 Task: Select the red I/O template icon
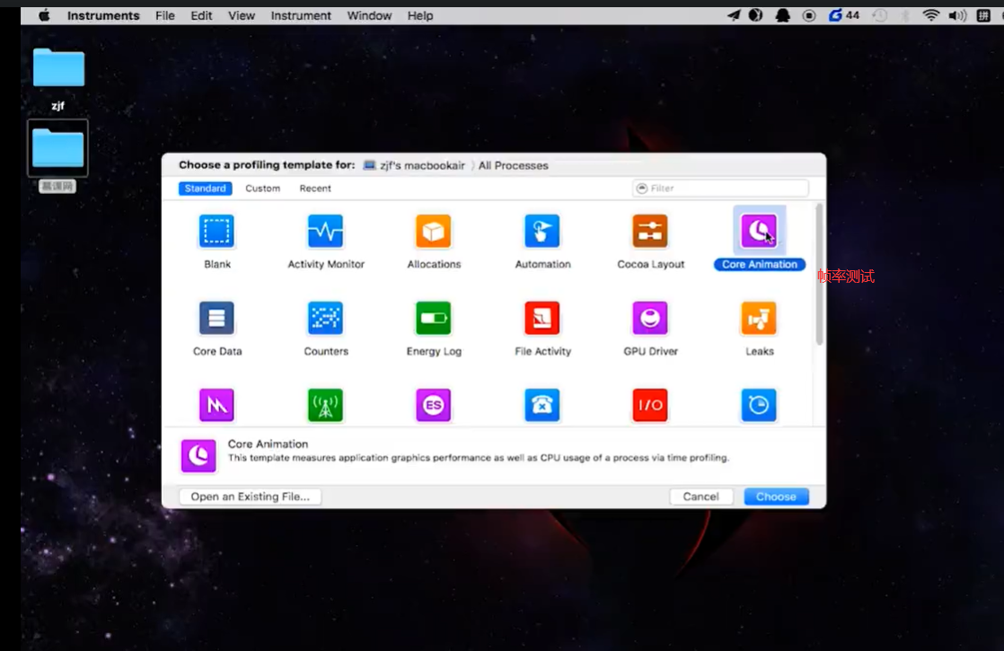[x=650, y=405]
